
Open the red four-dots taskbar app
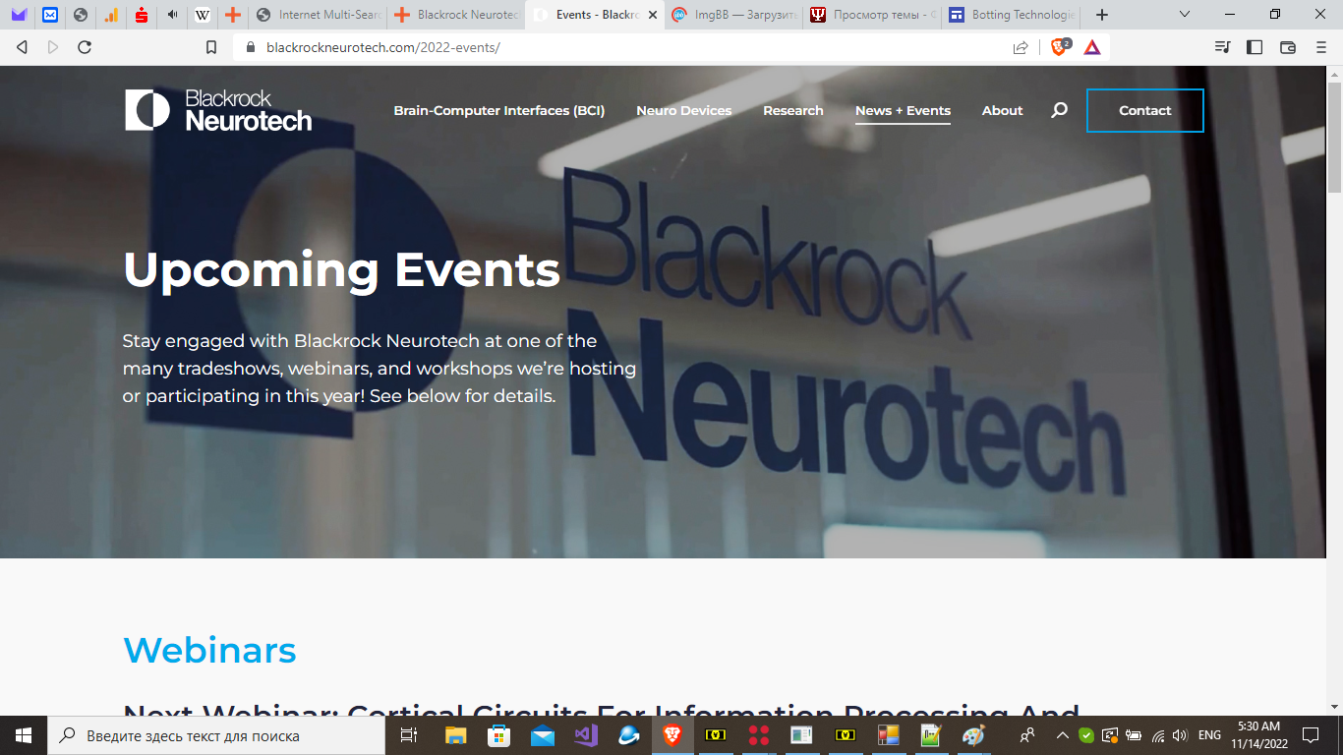tap(759, 735)
